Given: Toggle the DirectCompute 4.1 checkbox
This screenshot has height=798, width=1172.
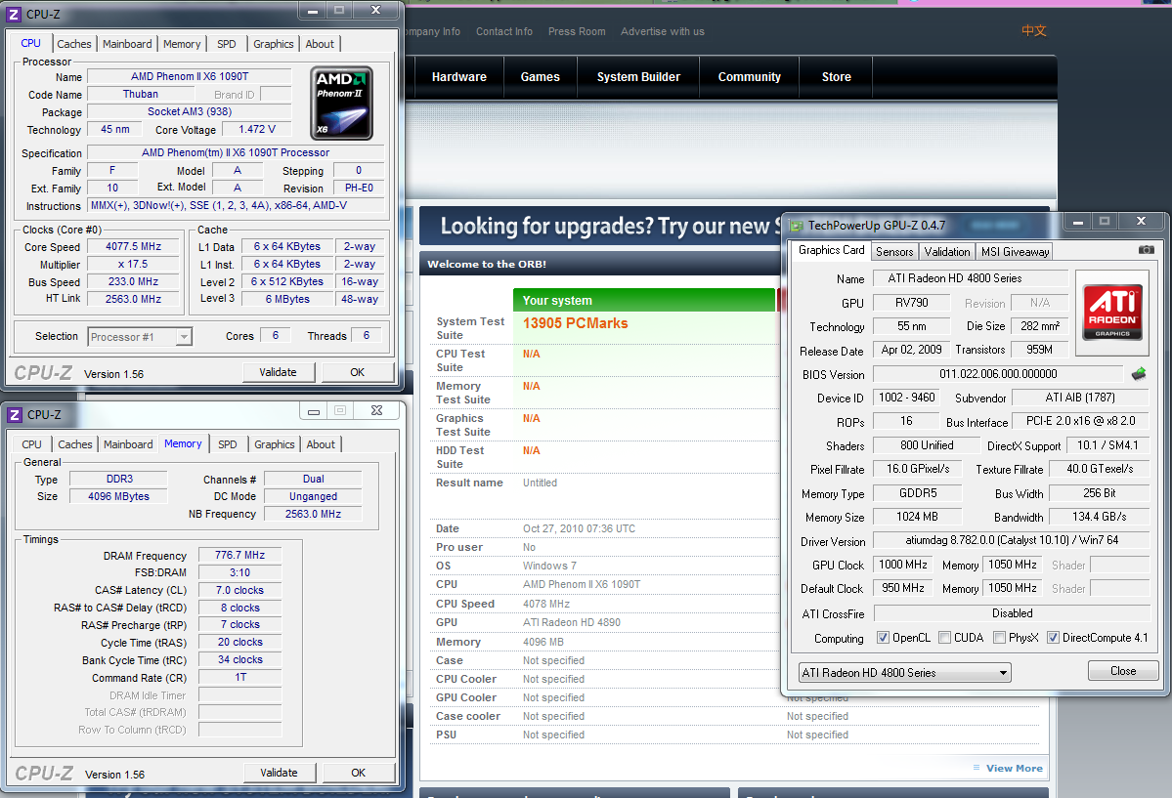Looking at the screenshot, I should tap(1053, 638).
